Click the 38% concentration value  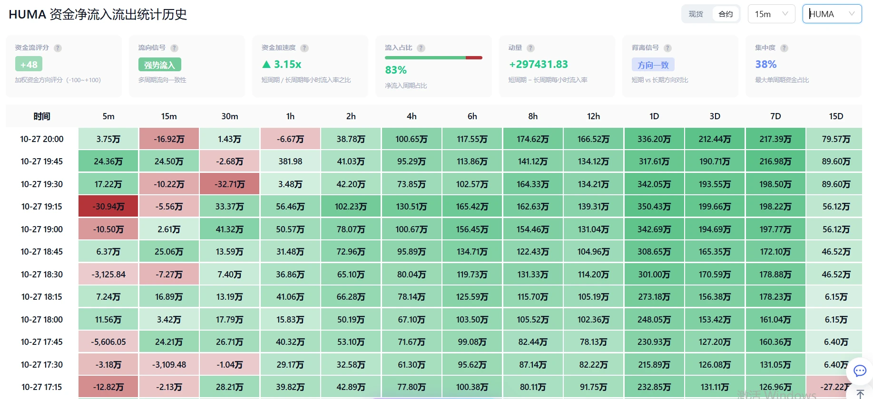(x=765, y=64)
